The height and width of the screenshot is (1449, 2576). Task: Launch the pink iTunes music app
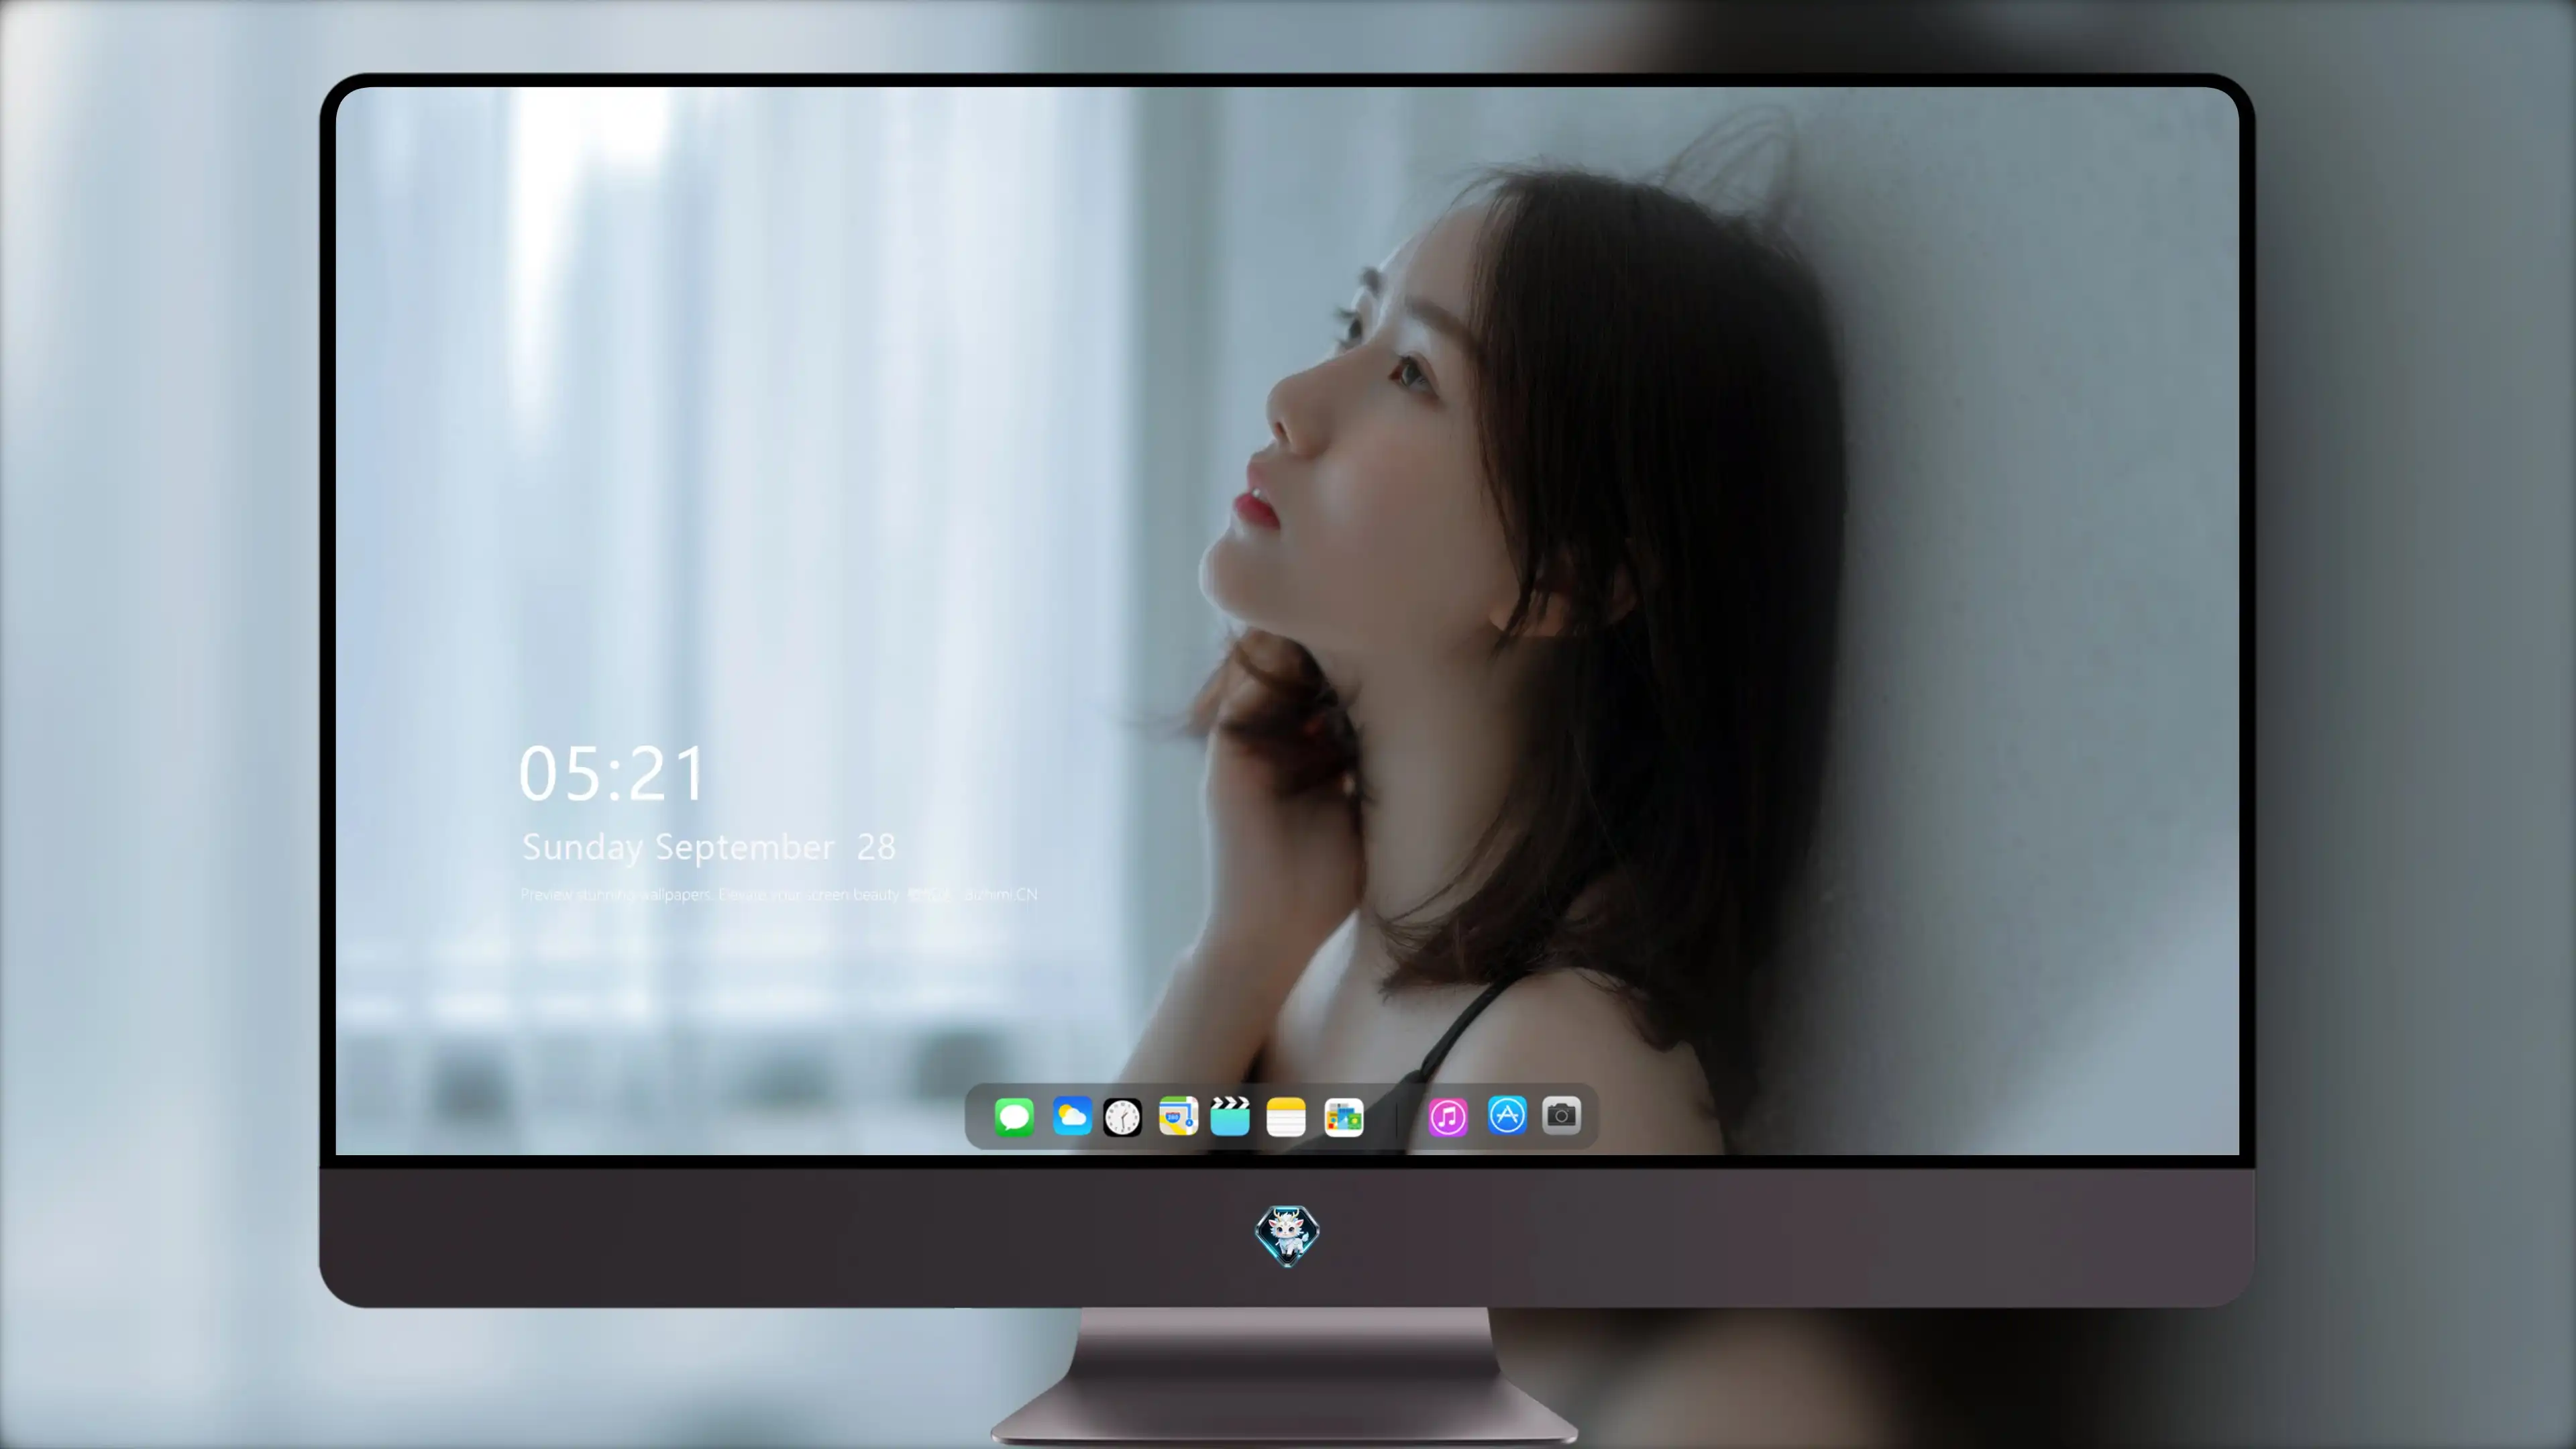pyautogui.click(x=1448, y=1117)
